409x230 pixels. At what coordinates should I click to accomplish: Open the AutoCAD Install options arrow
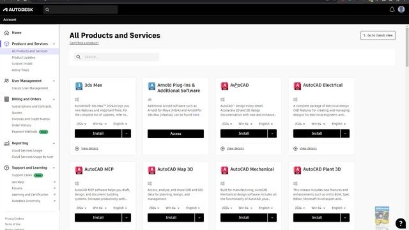[272, 134]
